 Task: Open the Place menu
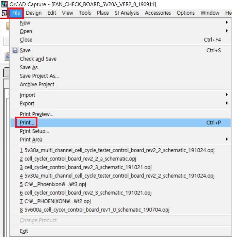click(x=103, y=13)
